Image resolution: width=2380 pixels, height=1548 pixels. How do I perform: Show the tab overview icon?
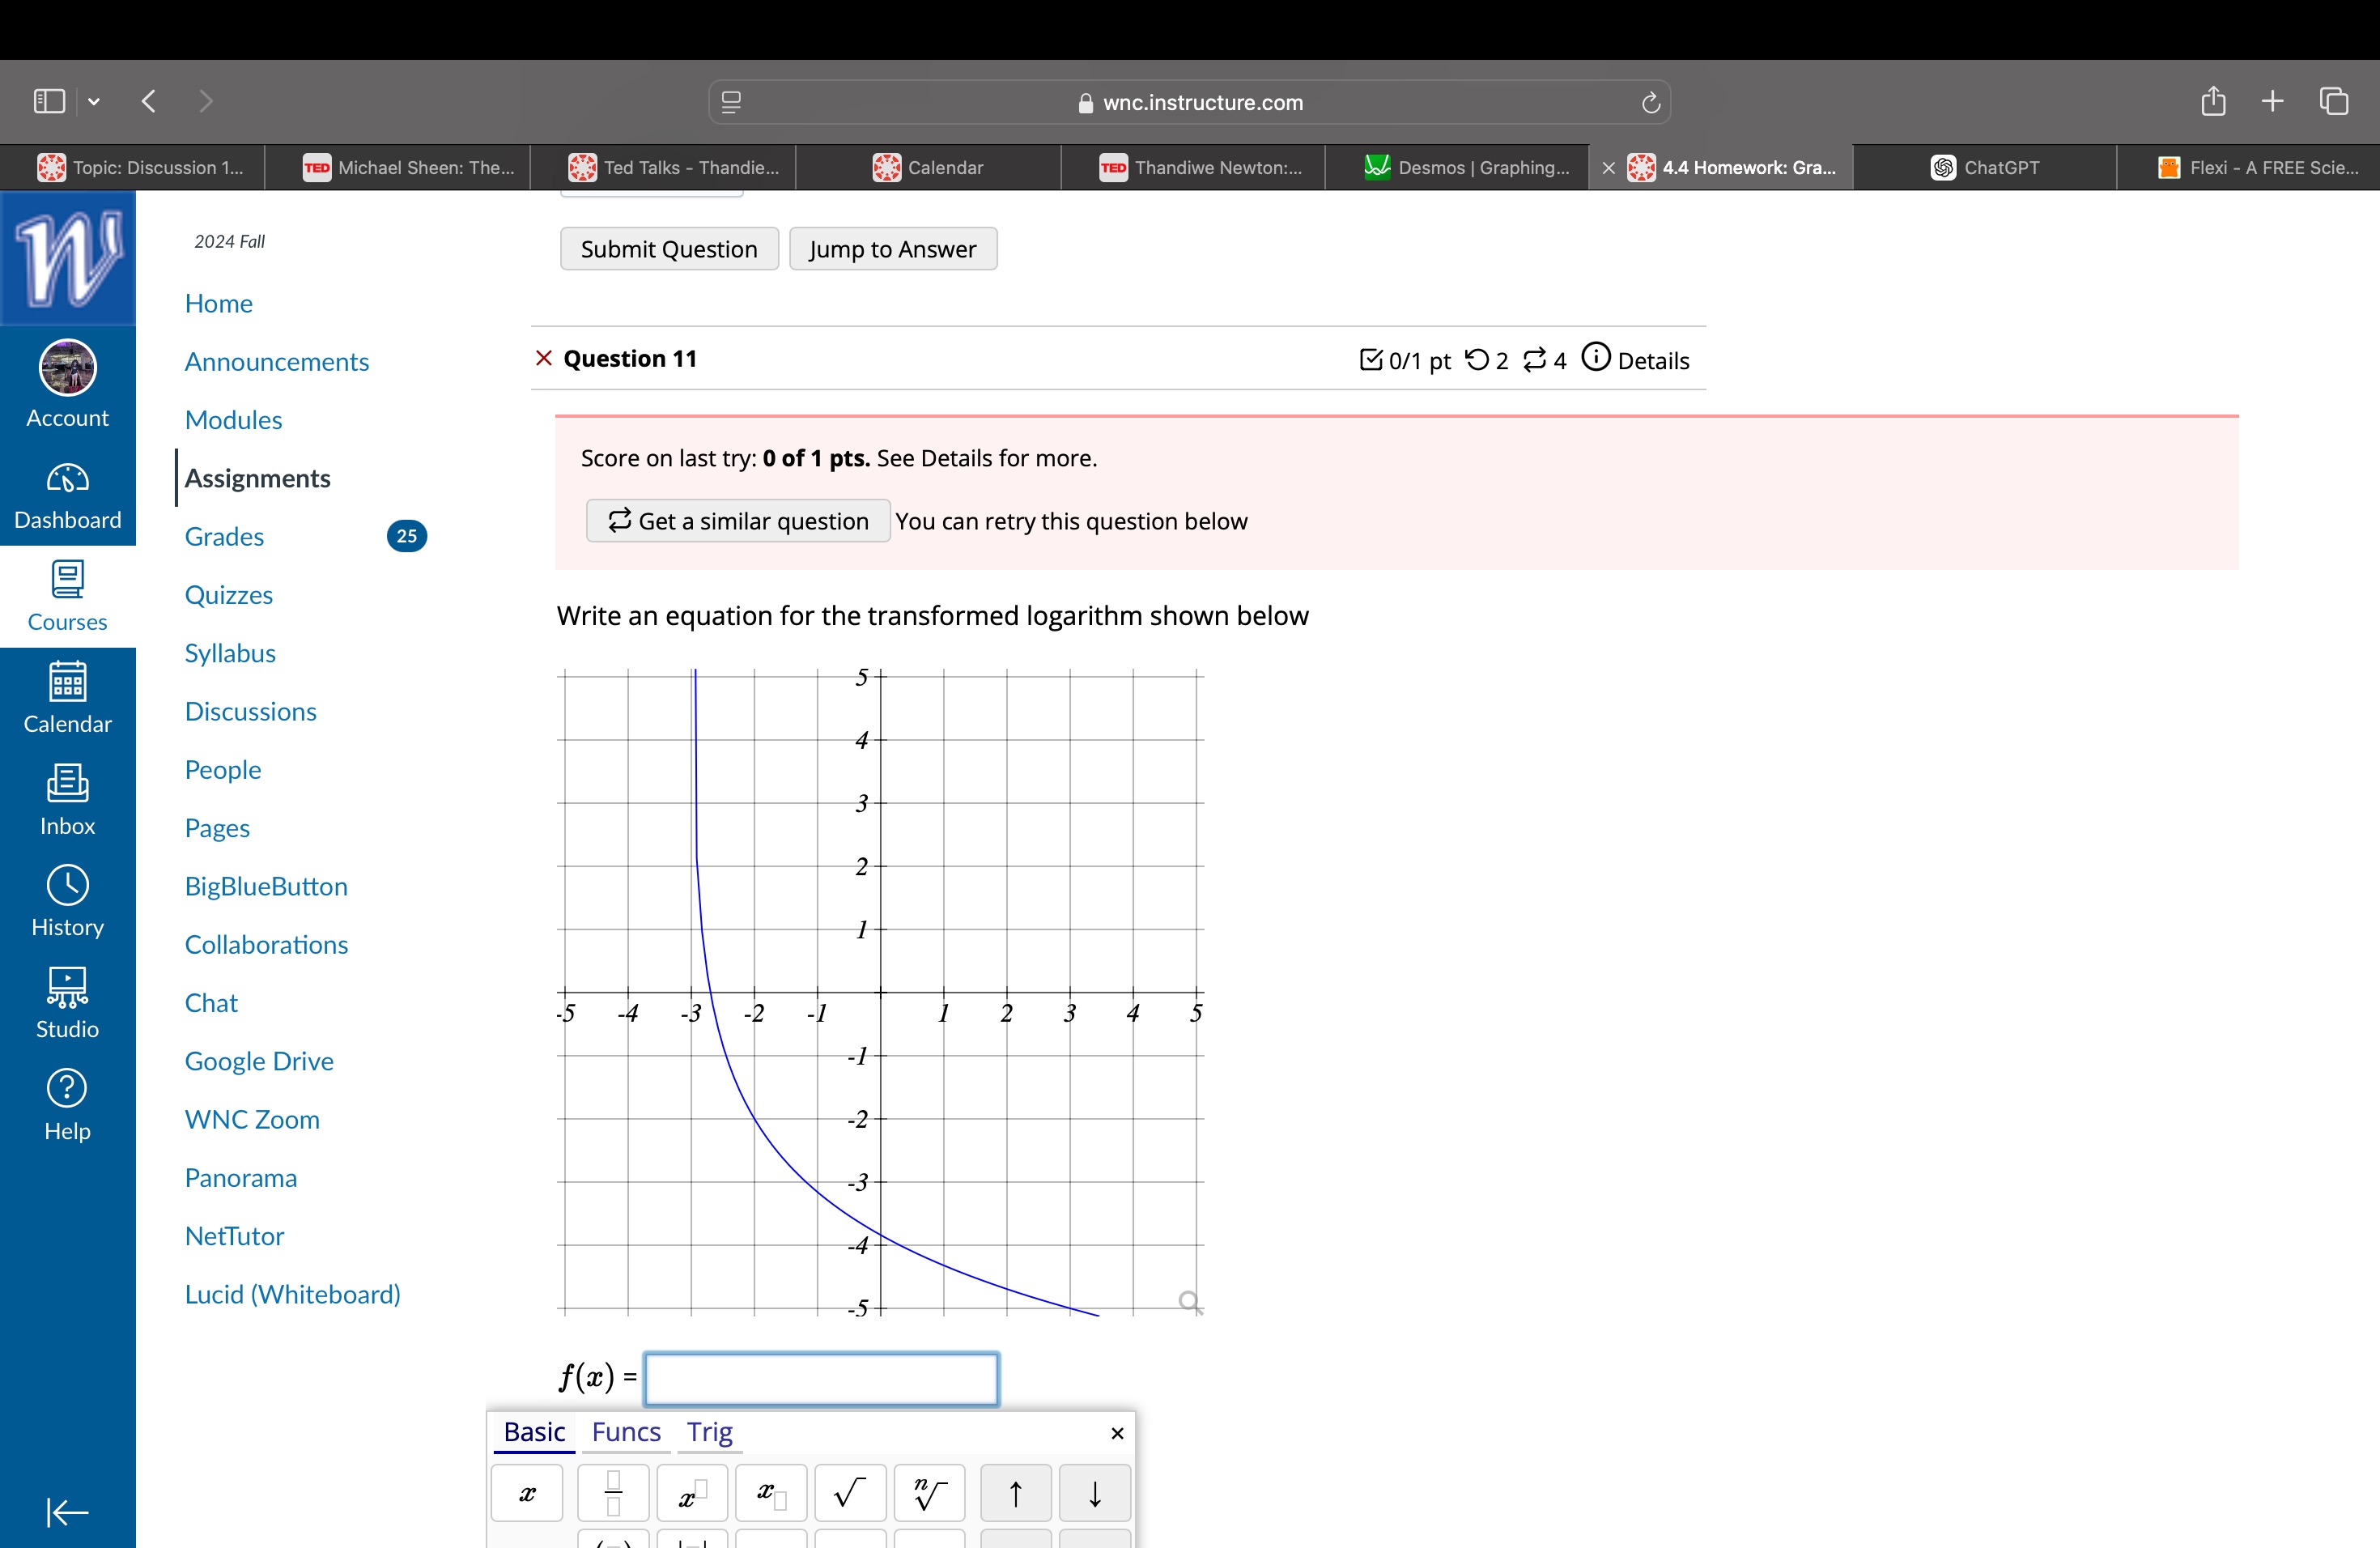2334,101
